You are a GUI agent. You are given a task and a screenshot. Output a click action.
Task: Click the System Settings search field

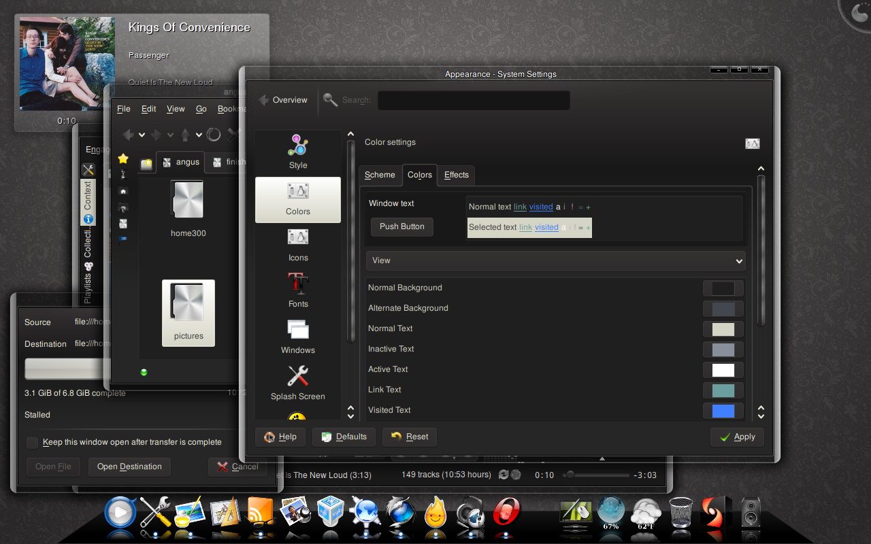tap(474, 101)
